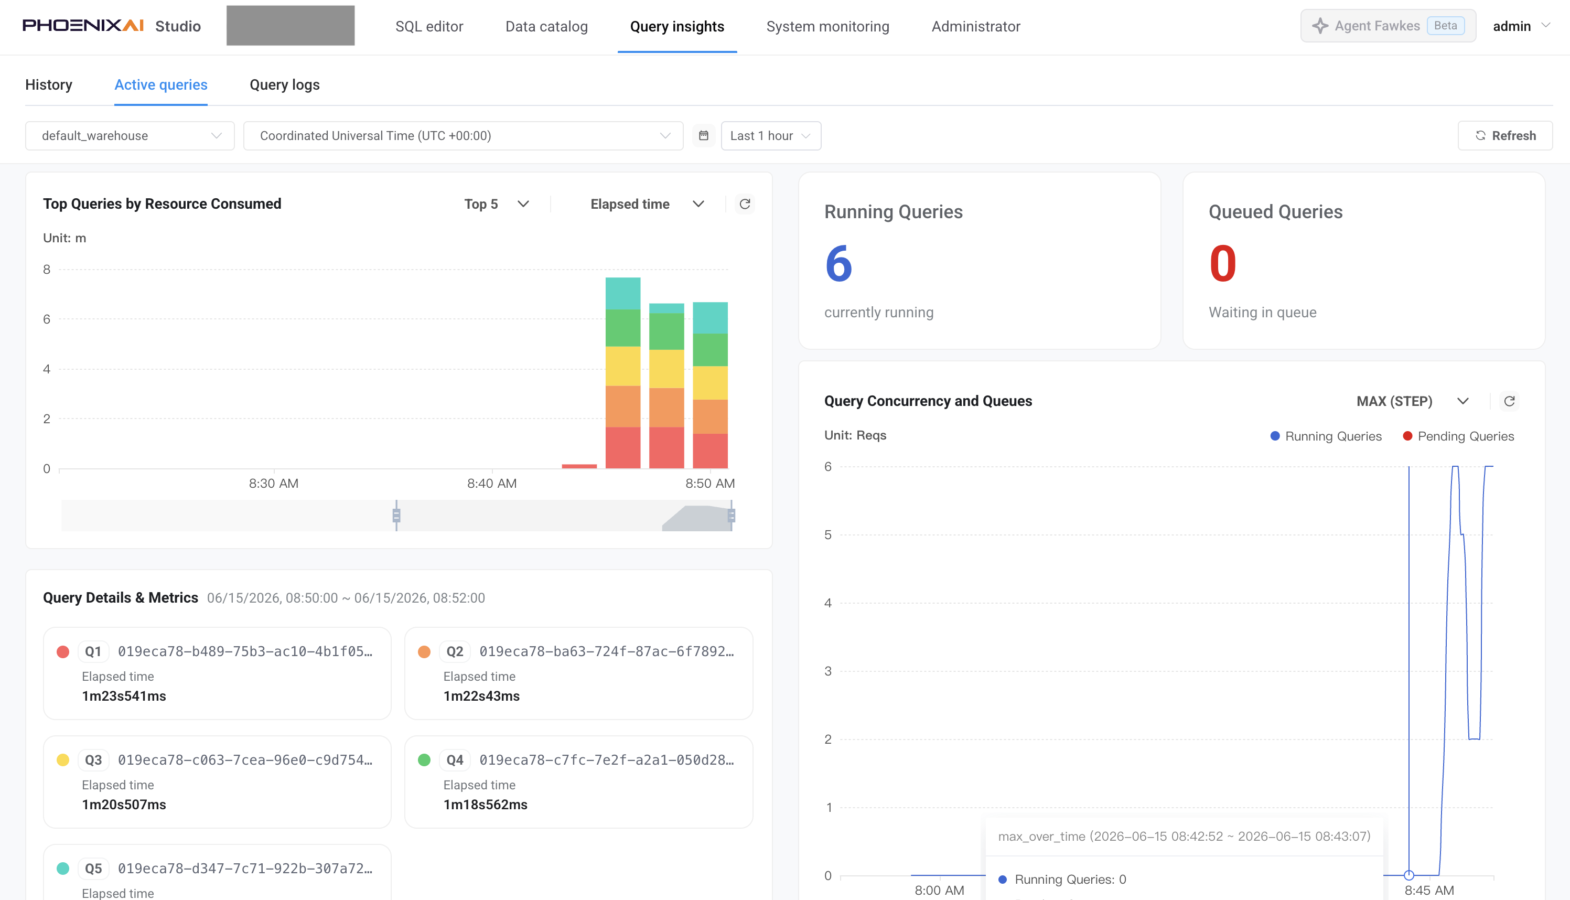1570x900 pixels.
Task: Switch to the History tab
Action: click(x=49, y=84)
